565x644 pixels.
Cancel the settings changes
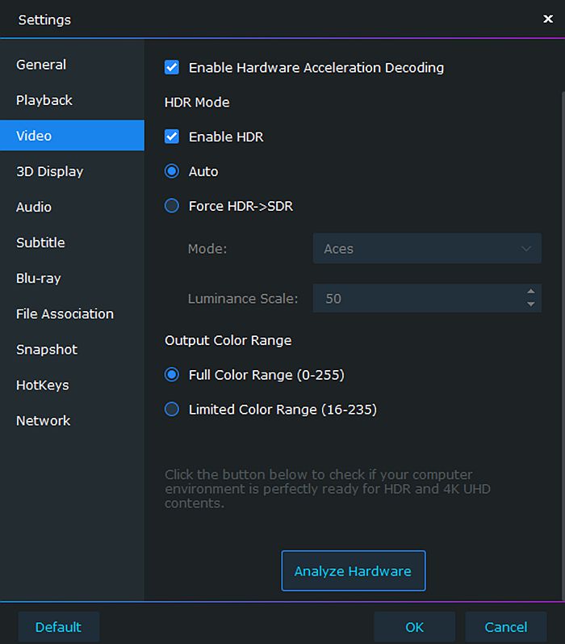click(506, 627)
